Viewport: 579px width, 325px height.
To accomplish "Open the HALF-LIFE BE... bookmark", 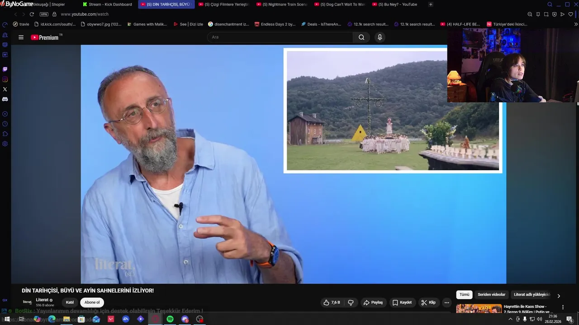I will point(460,24).
